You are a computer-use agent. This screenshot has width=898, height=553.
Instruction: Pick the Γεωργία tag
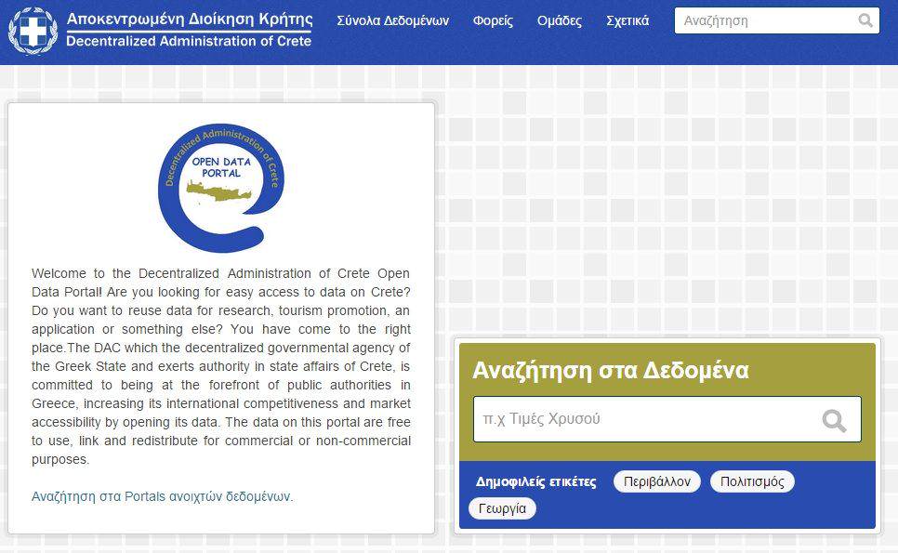(x=502, y=508)
